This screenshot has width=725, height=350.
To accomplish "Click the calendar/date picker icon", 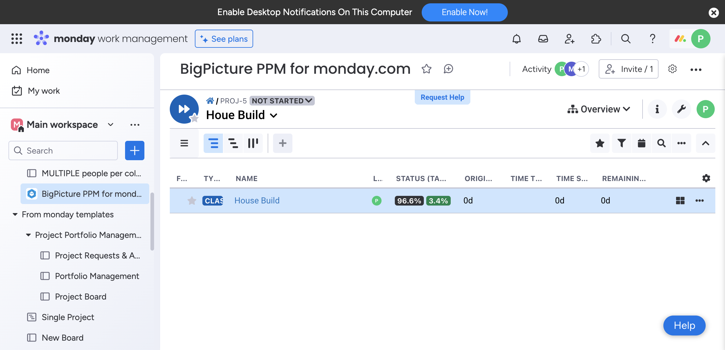I will coord(642,143).
